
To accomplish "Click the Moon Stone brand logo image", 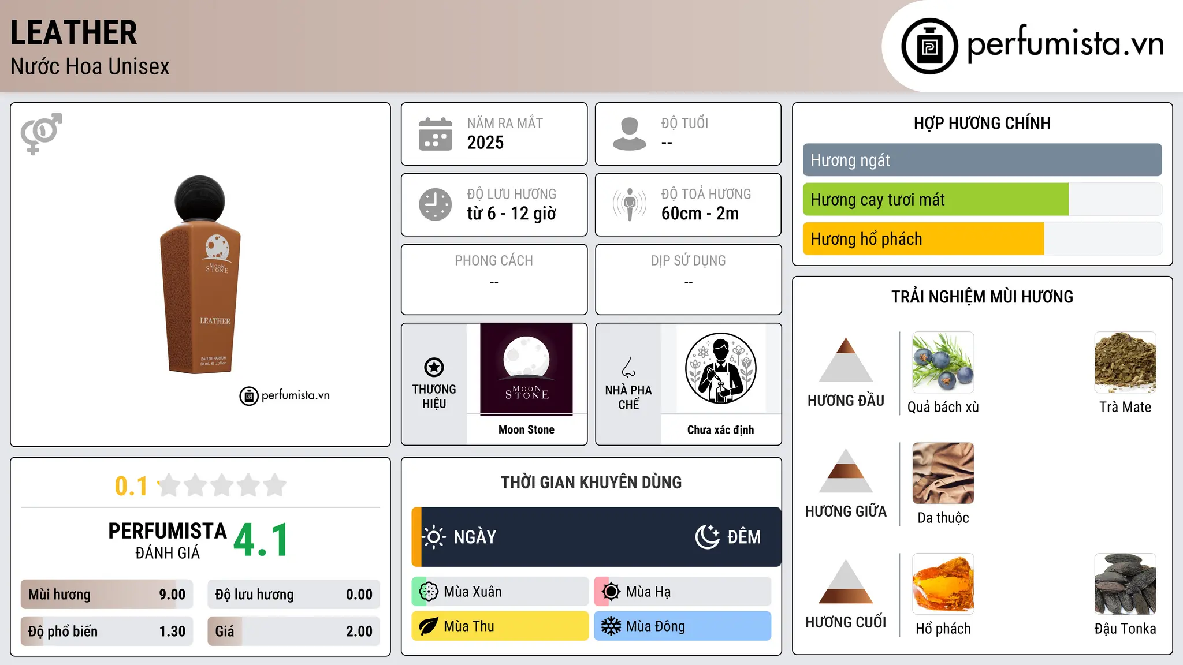I will pos(526,369).
